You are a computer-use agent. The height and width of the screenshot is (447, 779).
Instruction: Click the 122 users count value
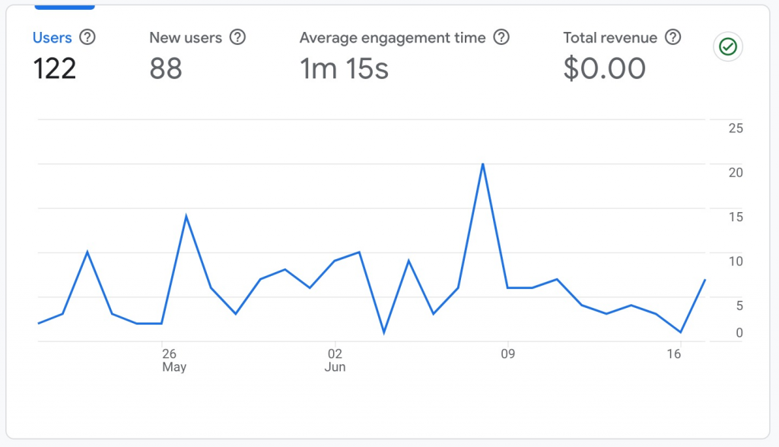pos(55,69)
